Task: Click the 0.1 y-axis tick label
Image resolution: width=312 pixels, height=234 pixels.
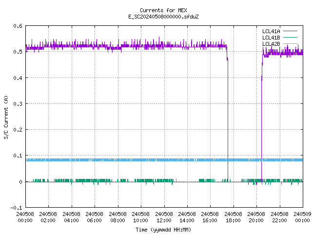Action: pos(18,156)
